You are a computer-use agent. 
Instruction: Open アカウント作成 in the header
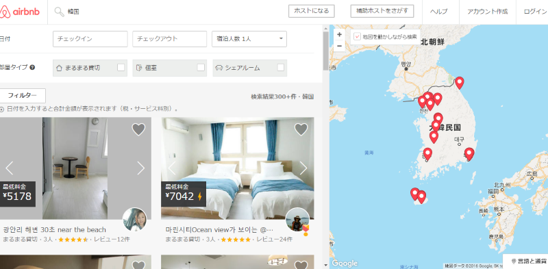tap(487, 12)
